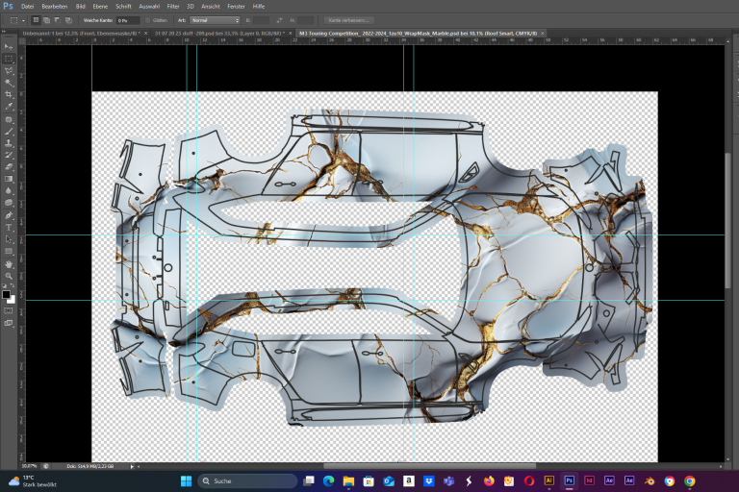Choose the Crop tool
The height and width of the screenshot is (492, 739).
[x=9, y=94]
